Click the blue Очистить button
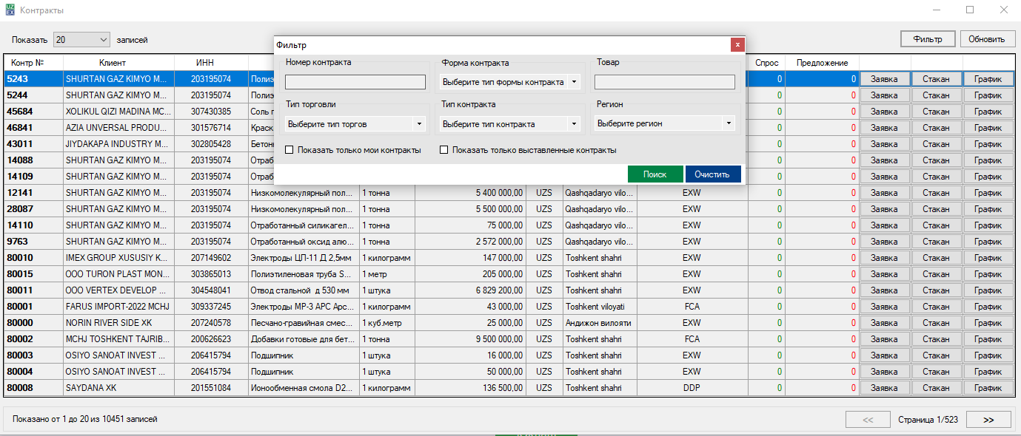1021x436 pixels. (x=712, y=174)
